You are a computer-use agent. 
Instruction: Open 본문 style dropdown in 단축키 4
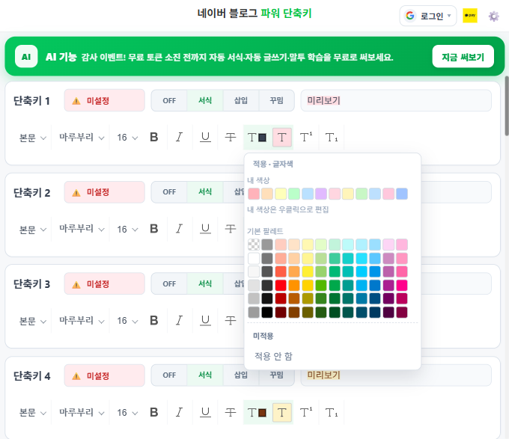point(32,413)
